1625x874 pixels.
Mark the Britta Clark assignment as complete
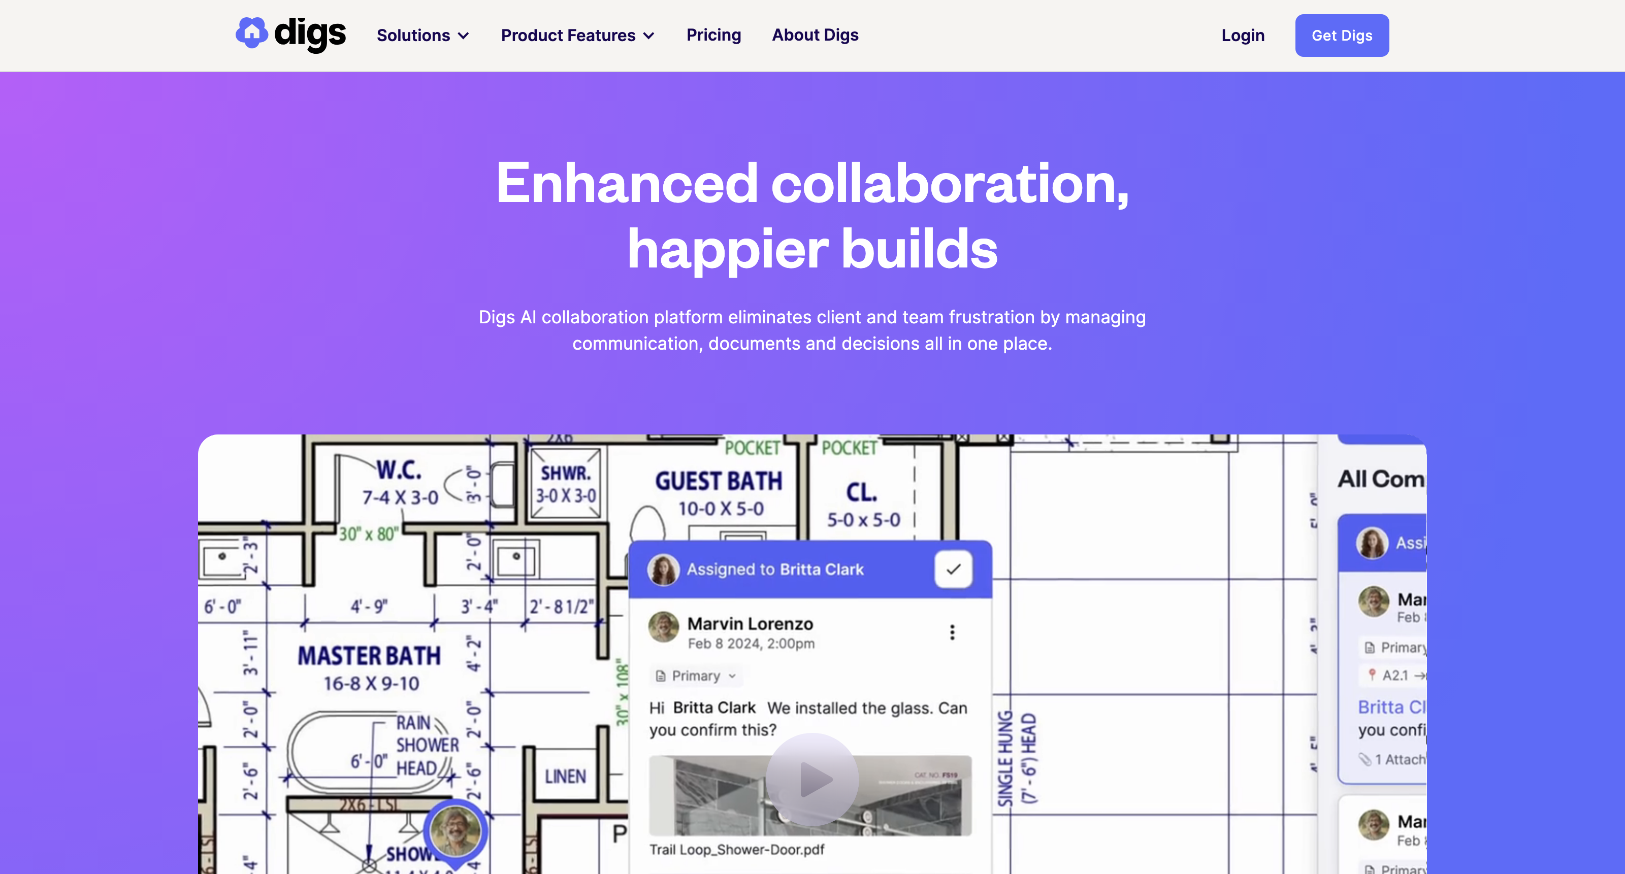953,569
